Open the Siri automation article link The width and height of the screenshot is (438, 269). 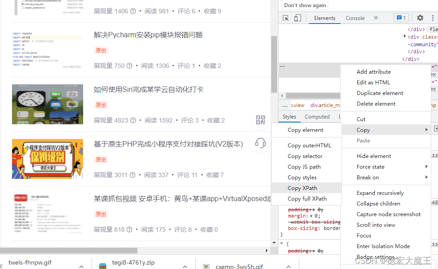(148, 89)
